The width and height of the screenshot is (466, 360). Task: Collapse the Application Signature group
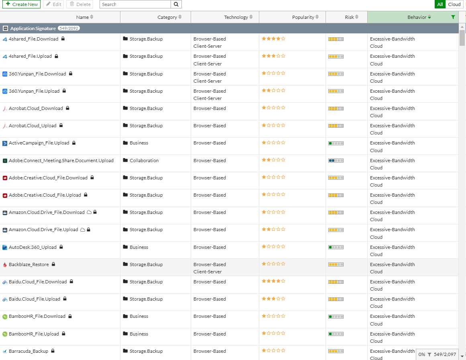(5, 28)
